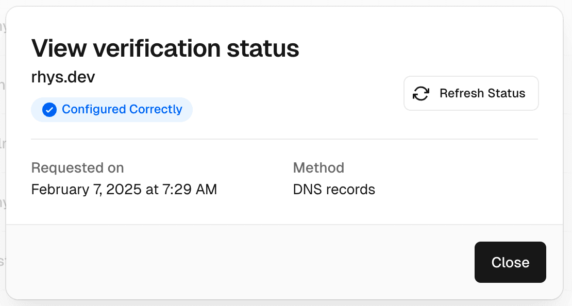Toggle the Configured Correctly status pill
This screenshot has height=306, width=572.
tap(111, 109)
